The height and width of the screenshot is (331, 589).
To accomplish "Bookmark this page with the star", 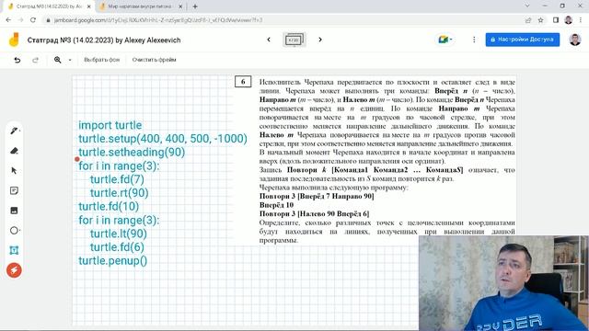I will [x=540, y=20].
